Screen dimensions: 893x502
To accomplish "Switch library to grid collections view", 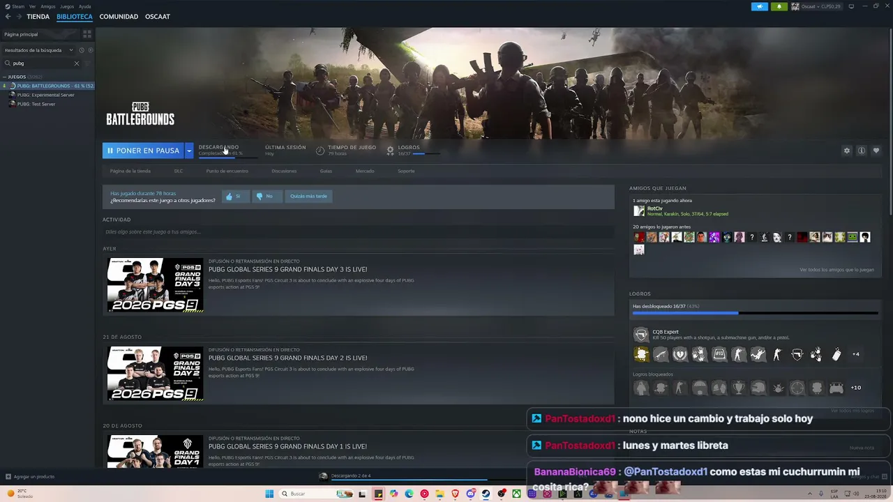I will coord(87,34).
